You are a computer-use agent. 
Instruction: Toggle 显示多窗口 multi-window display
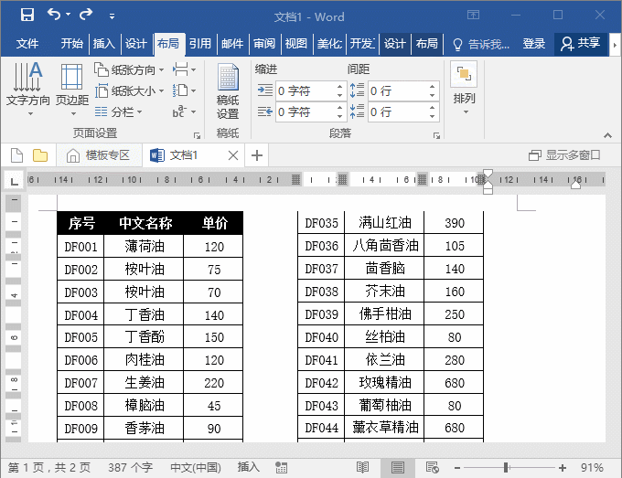tap(564, 155)
